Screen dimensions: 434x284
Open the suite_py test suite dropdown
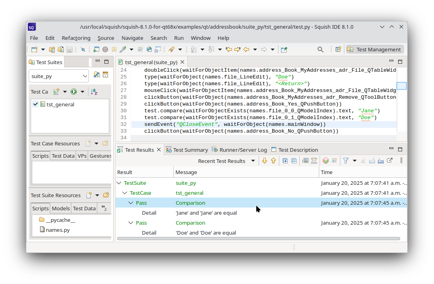coord(59,76)
